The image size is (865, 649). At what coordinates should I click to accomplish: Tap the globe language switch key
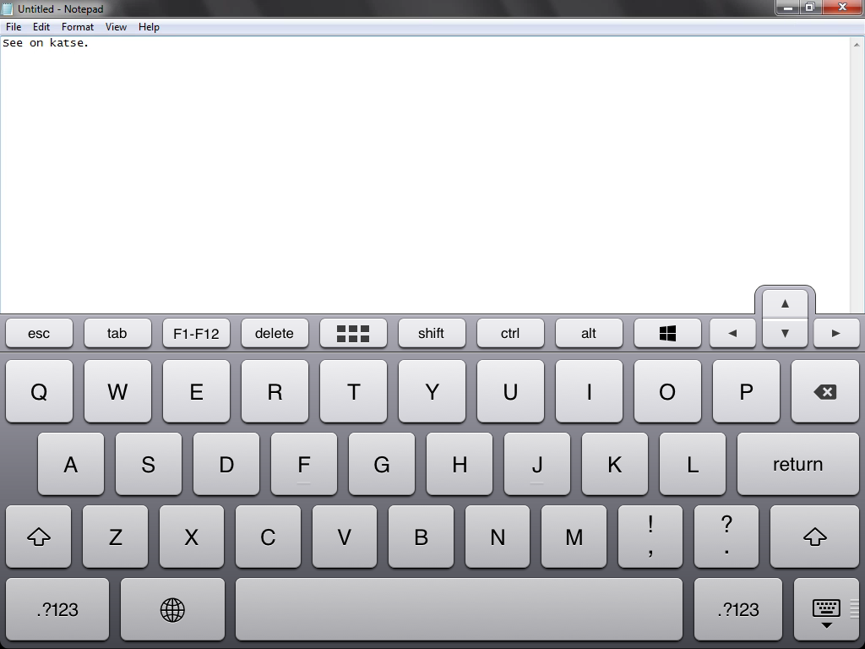172,609
